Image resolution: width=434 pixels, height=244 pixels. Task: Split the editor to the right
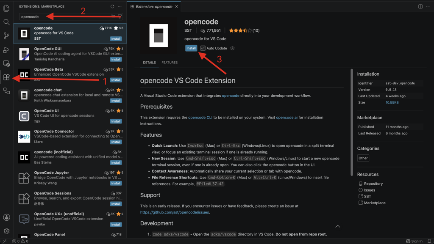click(420, 6)
